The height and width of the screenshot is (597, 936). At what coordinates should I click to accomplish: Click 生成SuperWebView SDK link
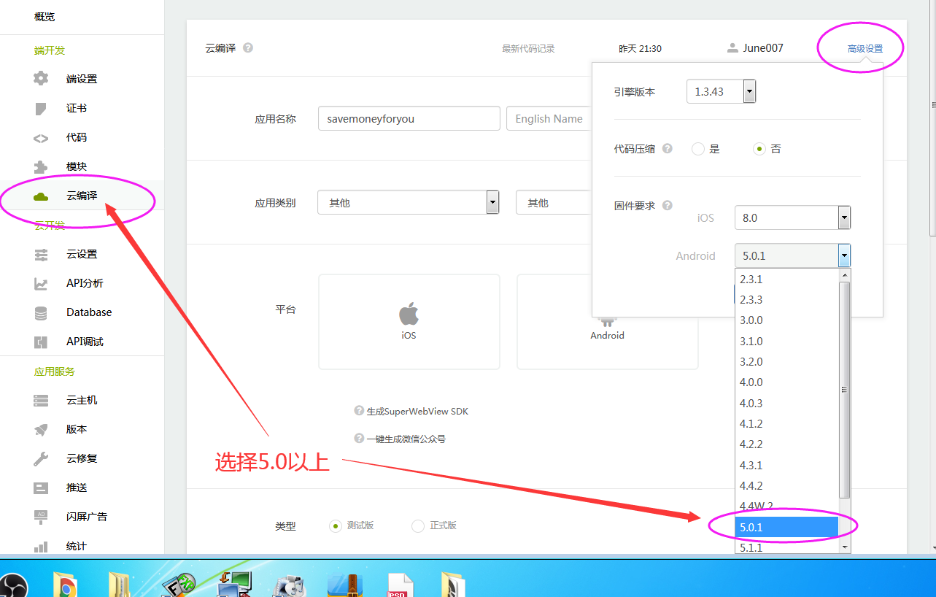(x=417, y=412)
